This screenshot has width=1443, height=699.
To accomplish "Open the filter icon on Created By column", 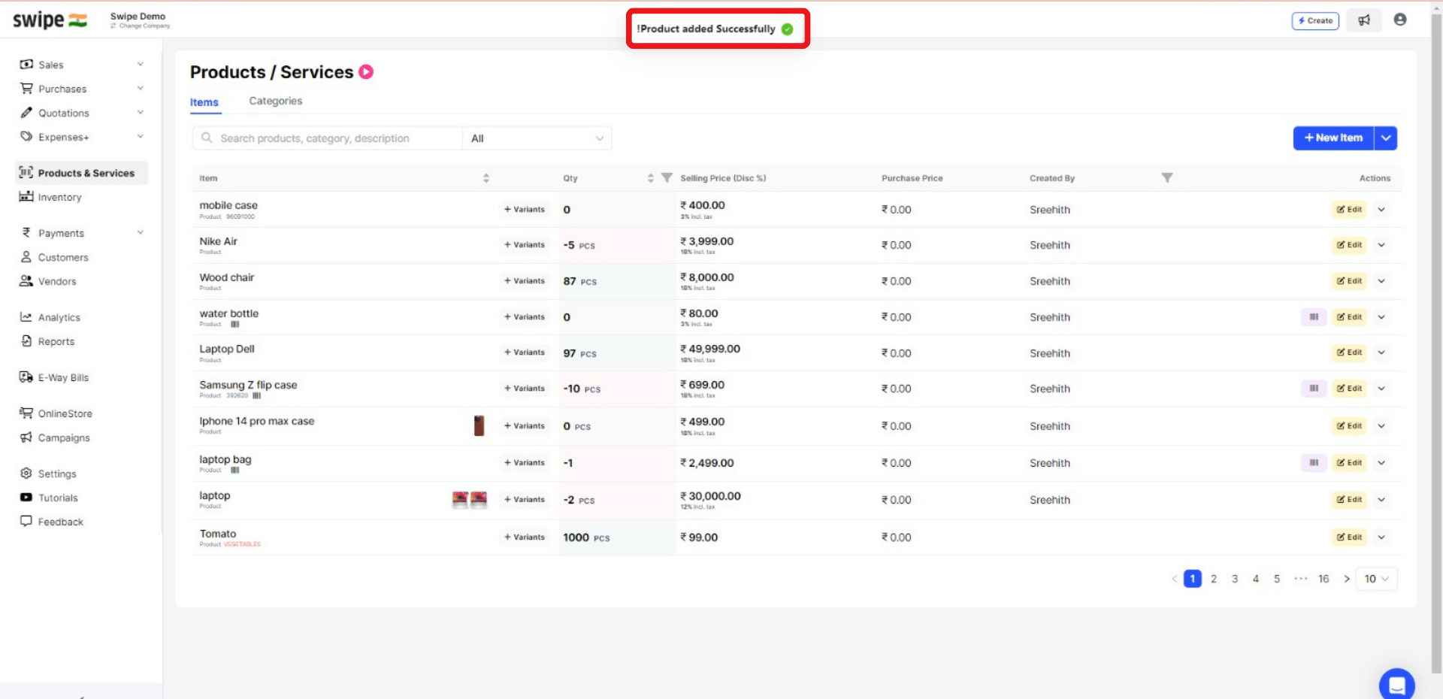I will coord(1166,177).
